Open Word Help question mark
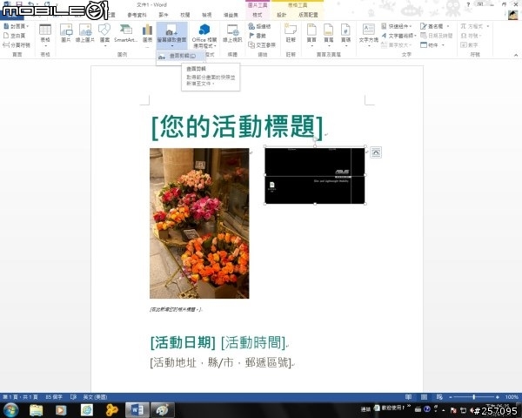Image resolution: width=522 pixels, height=418 pixels. click(468, 5)
